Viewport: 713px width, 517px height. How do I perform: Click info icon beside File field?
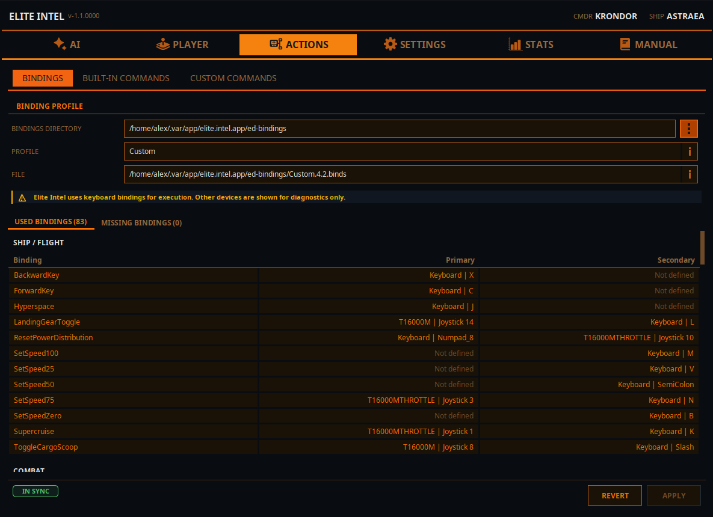[x=690, y=174]
